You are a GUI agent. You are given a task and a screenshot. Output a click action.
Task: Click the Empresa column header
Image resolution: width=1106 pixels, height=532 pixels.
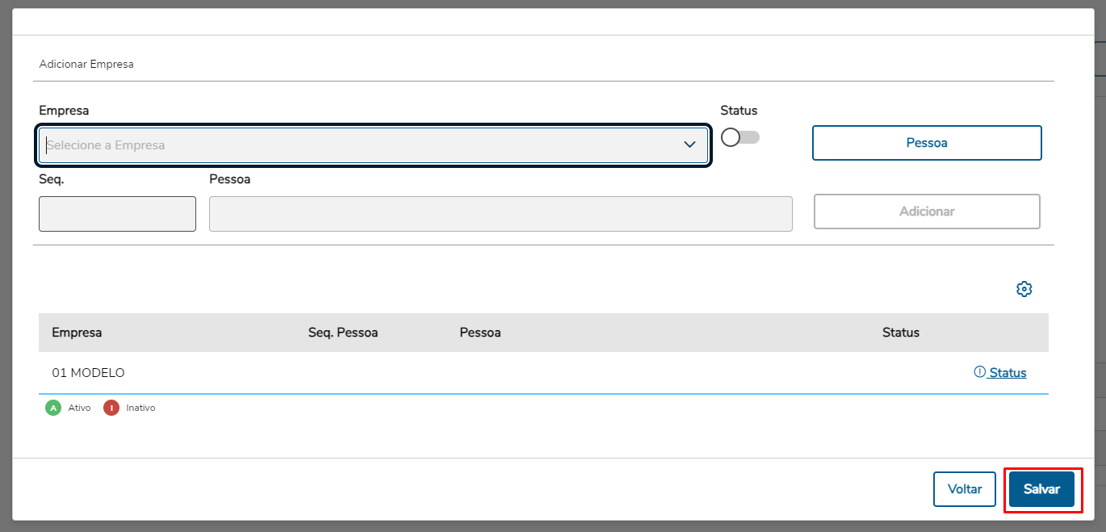[x=77, y=333]
